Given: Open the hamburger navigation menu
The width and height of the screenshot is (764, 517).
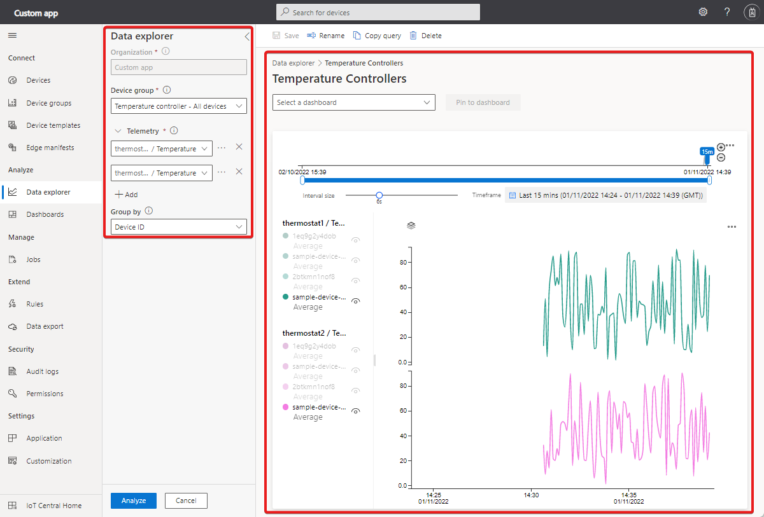Looking at the screenshot, I should click(13, 36).
